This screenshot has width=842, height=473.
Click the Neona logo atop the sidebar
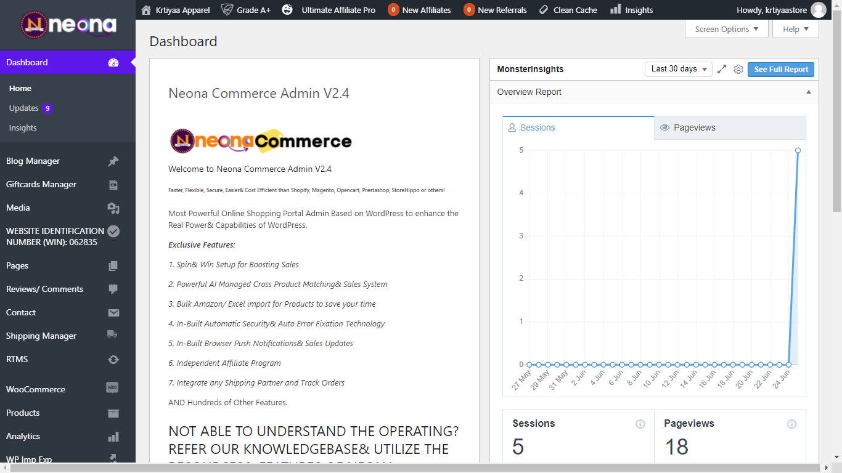[x=68, y=25]
